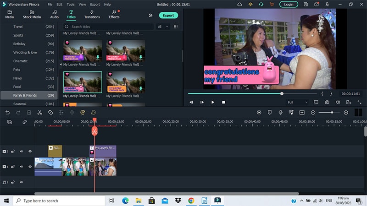This screenshot has height=206, width=367.
Task: Toggle grid view of titles
Action: 176,27
